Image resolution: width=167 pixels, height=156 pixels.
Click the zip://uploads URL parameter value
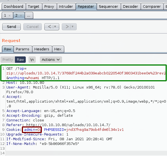click(86, 73)
